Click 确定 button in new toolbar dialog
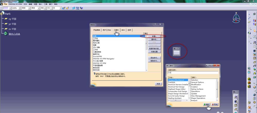Screen dimensions: 257x113 207,104
